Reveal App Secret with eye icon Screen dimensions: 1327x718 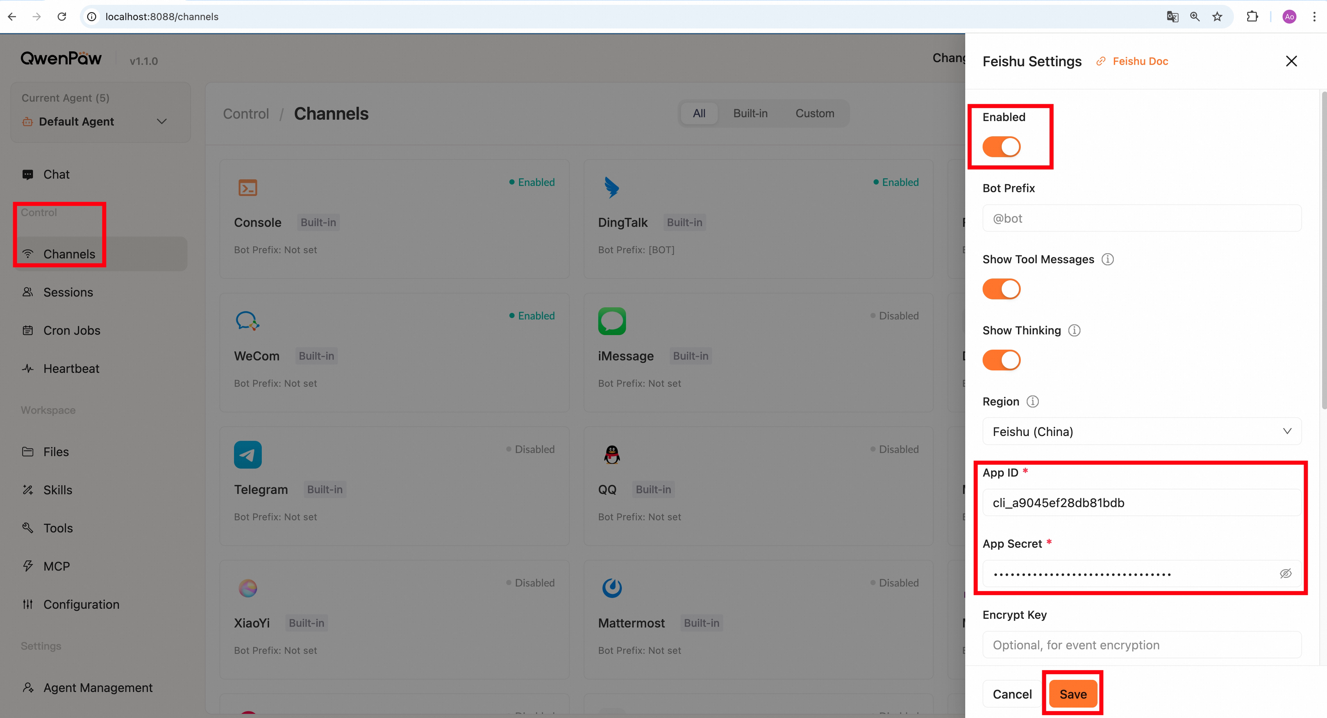click(1286, 573)
